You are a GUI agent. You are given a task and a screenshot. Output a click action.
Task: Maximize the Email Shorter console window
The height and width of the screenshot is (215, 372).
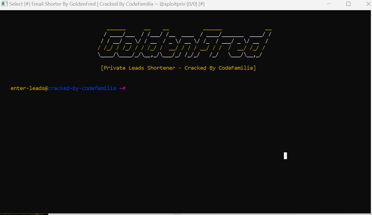[349, 4]
